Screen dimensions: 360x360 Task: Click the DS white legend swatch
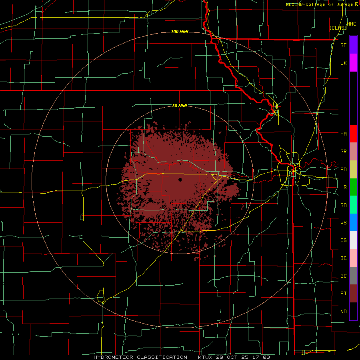(x=353, y=240)
